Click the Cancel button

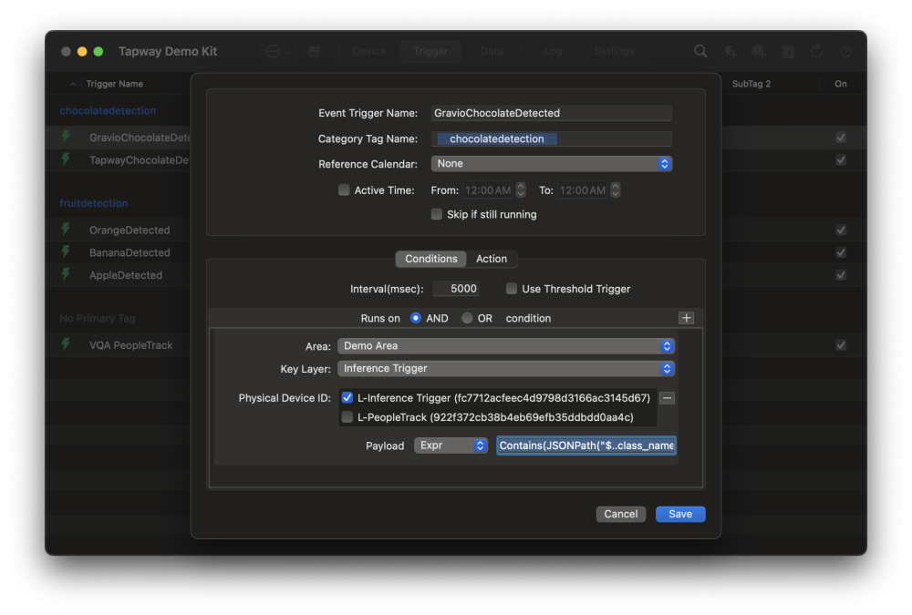point(621,513)
